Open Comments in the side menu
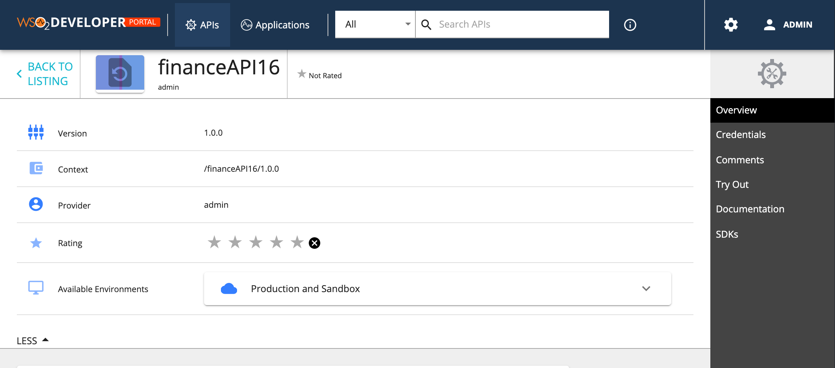 point(772,160)
